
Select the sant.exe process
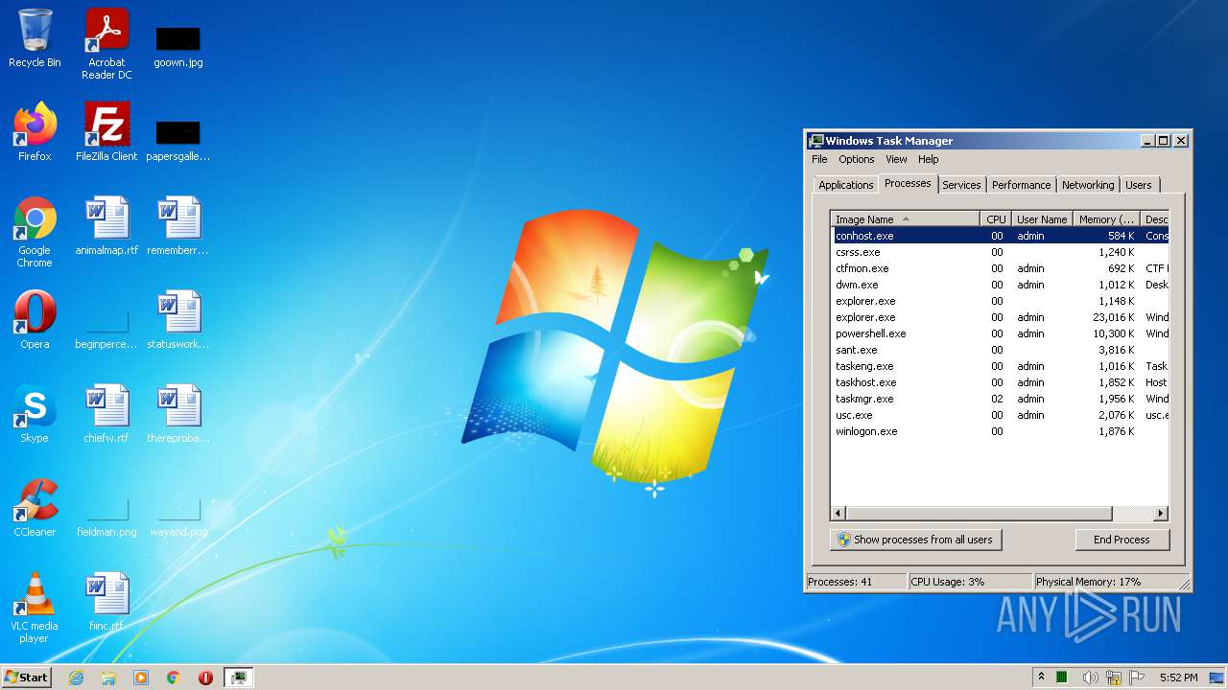coord(1000,350)
